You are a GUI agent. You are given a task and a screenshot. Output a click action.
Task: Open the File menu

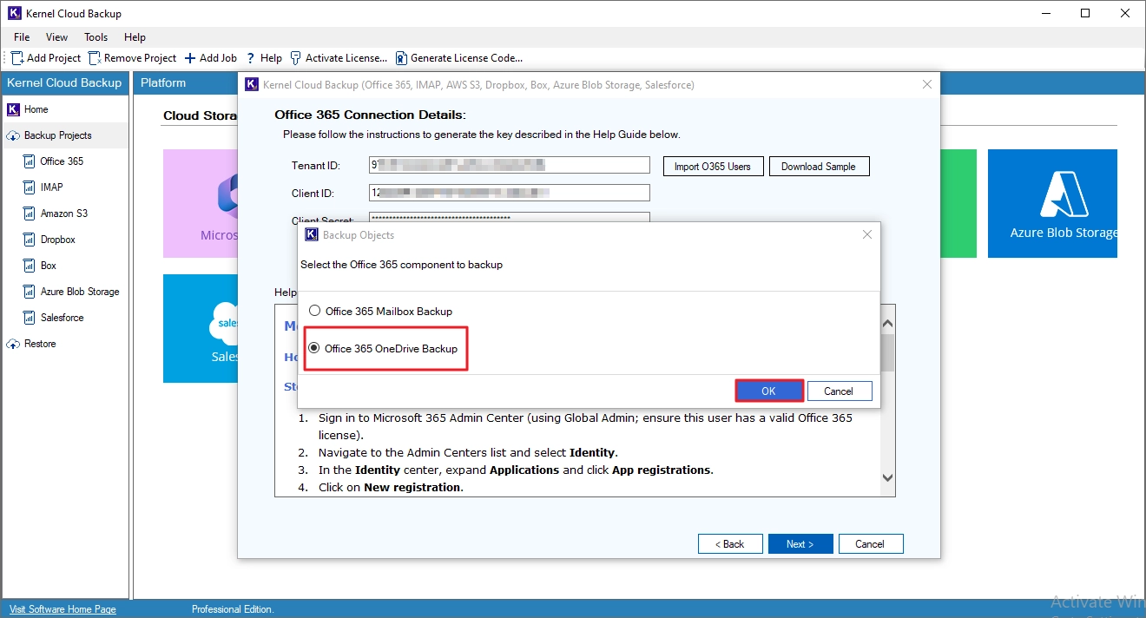(22, 37)
